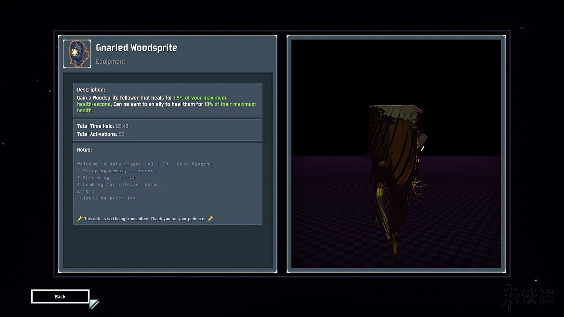Click the 'Outputting error log...' line
This screenshot has width=564, height=317.
coord(111,198)
